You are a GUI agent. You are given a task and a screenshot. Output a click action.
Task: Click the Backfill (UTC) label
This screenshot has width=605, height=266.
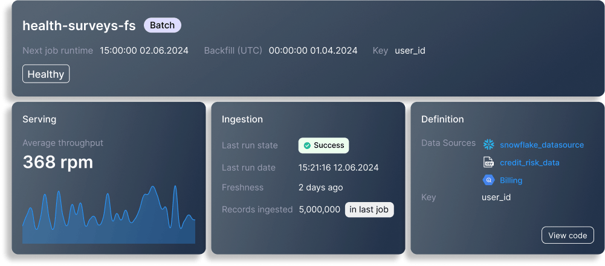(233, 51)
